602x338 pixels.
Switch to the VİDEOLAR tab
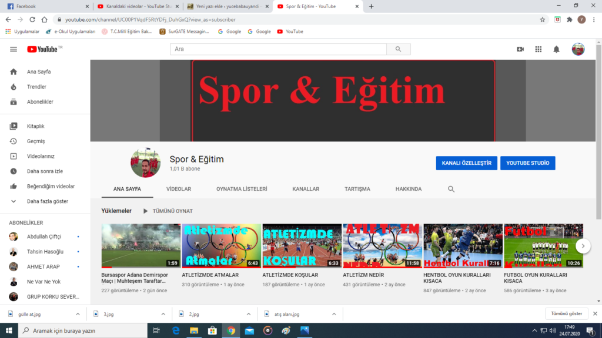179,189
